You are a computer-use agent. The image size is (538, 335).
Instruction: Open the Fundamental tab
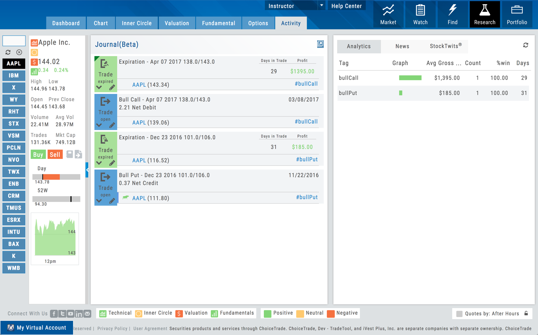218,23
